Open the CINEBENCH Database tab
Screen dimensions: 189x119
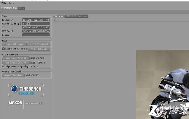pos(76,16)
